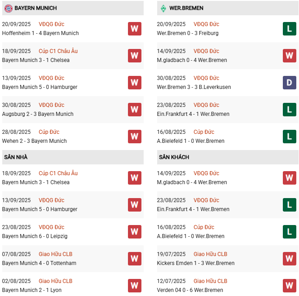Screen dimensions: 299x296
Task: Click the D badge for B.Leverkusen match
Action: click(290, 83)
